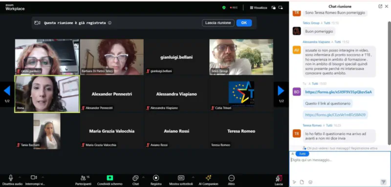The image size is (391, 187).
Task: Open the Visualizza layout menu
Action: 259,8
